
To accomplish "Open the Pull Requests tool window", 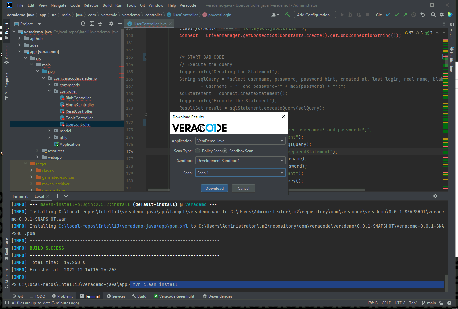I will (x=6, y=86).
